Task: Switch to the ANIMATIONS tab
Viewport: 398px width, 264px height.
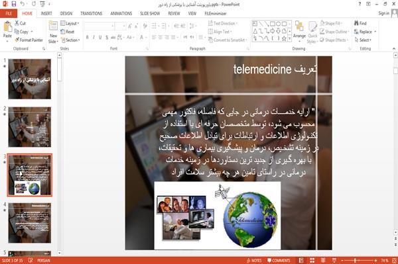Action: click(121, 13)
